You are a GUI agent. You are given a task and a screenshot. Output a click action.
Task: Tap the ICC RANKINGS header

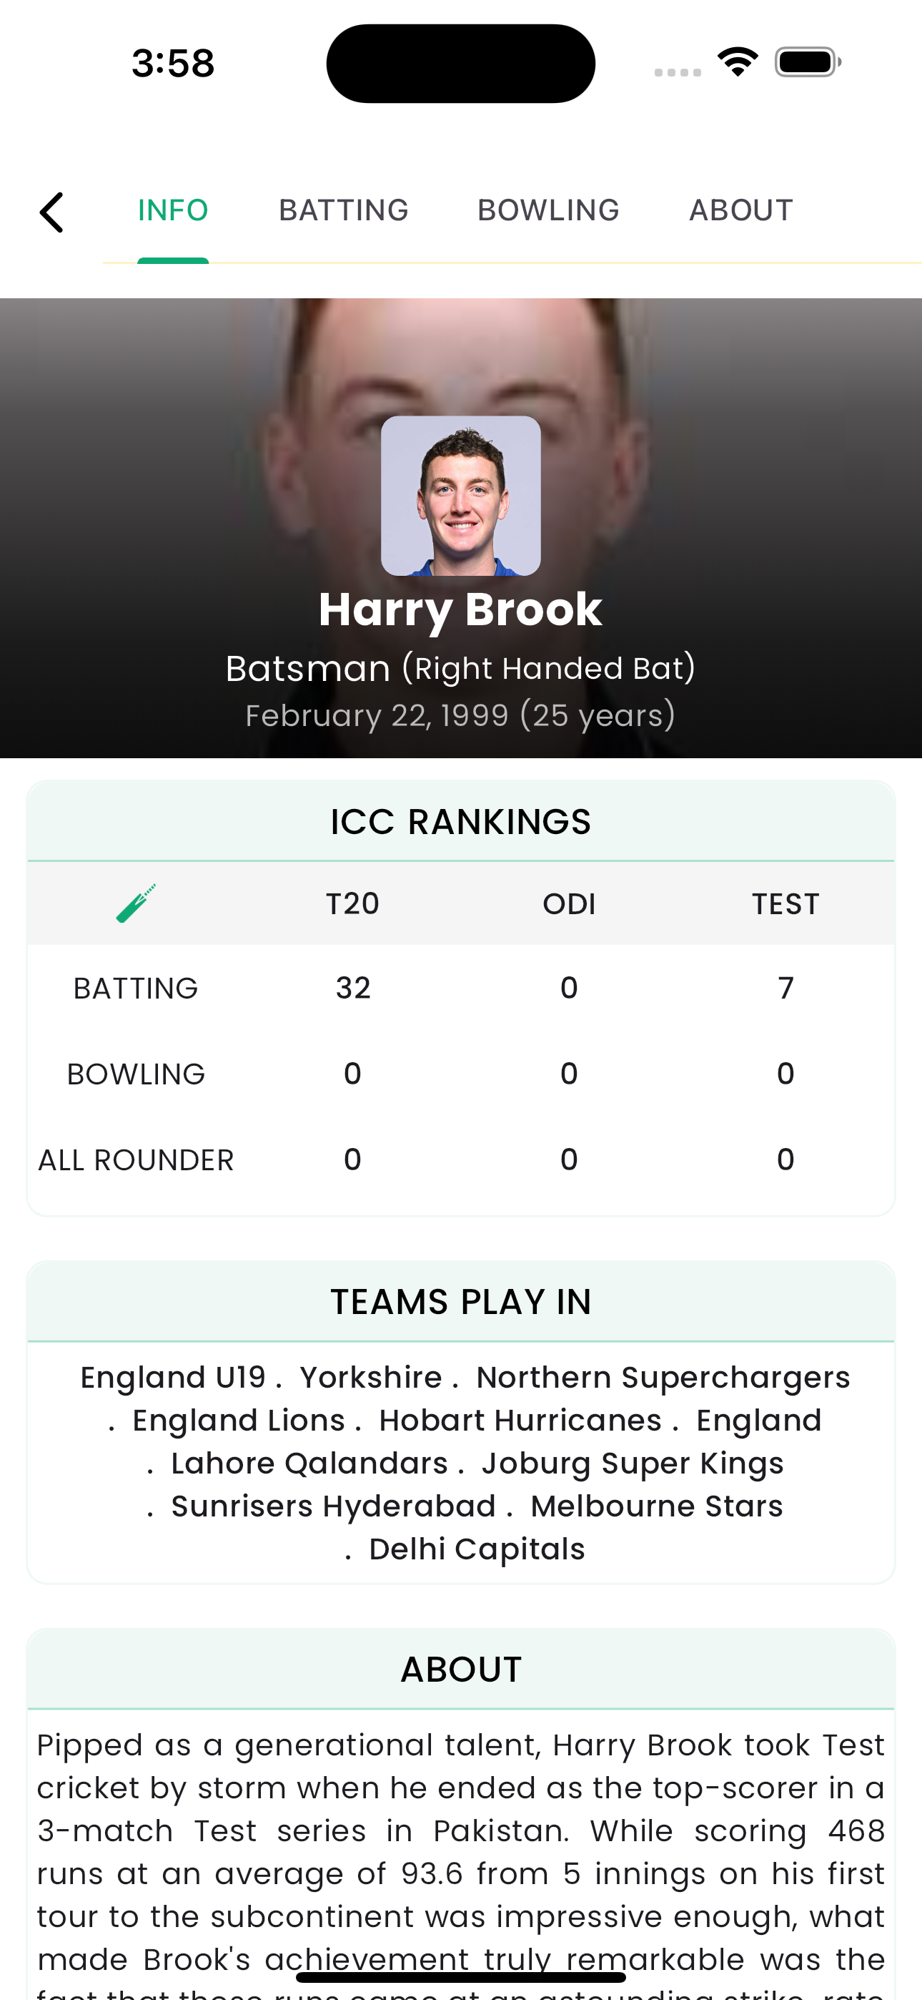tap(460, 821)
